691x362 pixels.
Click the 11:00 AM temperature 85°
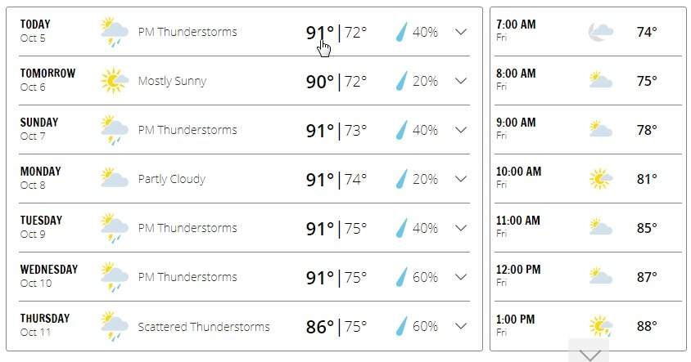click(647, 228)
